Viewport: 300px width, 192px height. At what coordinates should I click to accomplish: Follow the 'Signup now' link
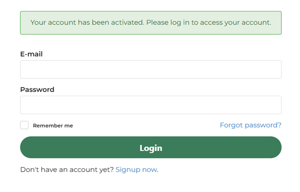136,170
